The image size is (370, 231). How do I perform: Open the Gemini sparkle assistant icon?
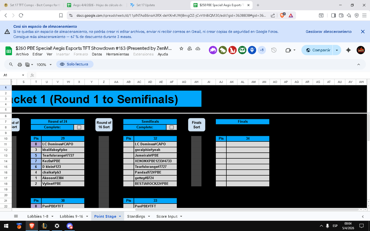point(348,50)
